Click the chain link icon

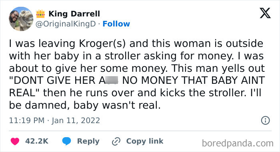click(x=116, y=141)
